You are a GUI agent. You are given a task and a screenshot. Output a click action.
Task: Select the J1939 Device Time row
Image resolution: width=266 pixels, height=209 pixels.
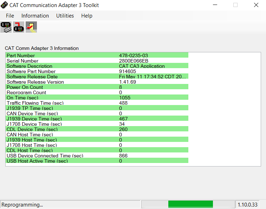pyautogui.click(x=97, y=118)
